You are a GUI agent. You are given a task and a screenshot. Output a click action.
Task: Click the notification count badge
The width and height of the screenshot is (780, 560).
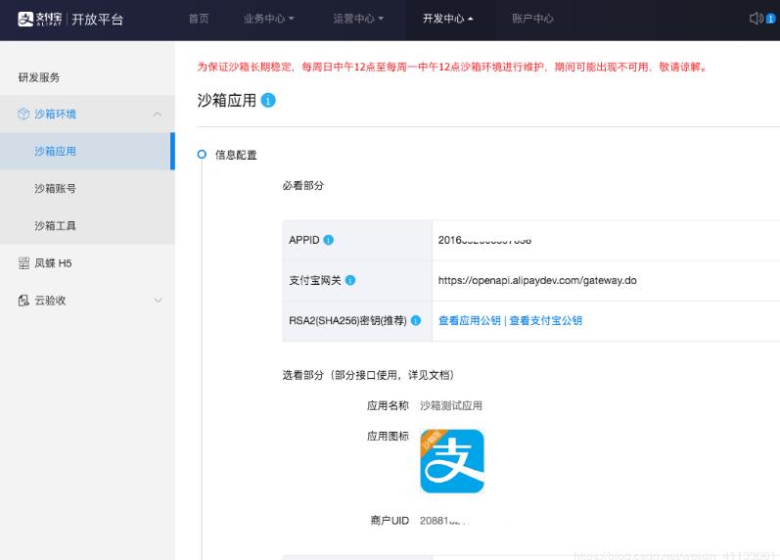coord(770,19)
